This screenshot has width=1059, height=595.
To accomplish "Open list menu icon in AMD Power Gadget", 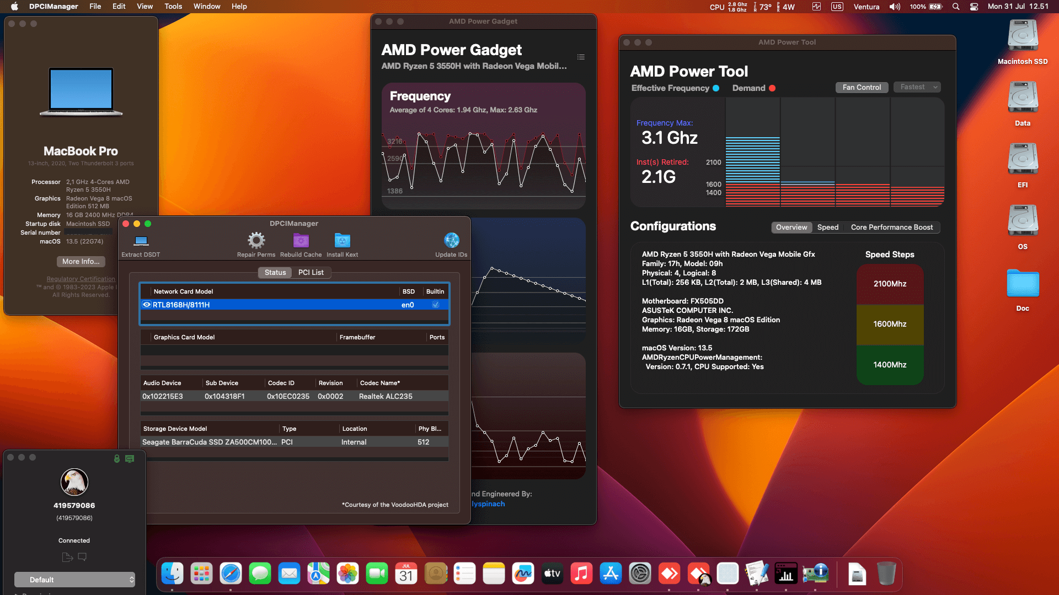I will (x=581, y=57).
